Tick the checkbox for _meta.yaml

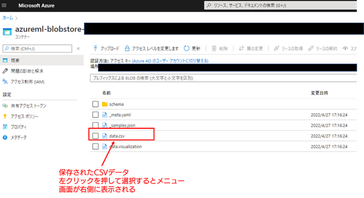(x=95, y=115)
